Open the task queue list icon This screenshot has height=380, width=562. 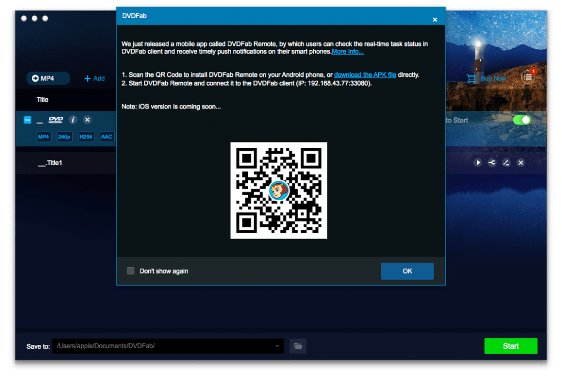coord(527,77)
